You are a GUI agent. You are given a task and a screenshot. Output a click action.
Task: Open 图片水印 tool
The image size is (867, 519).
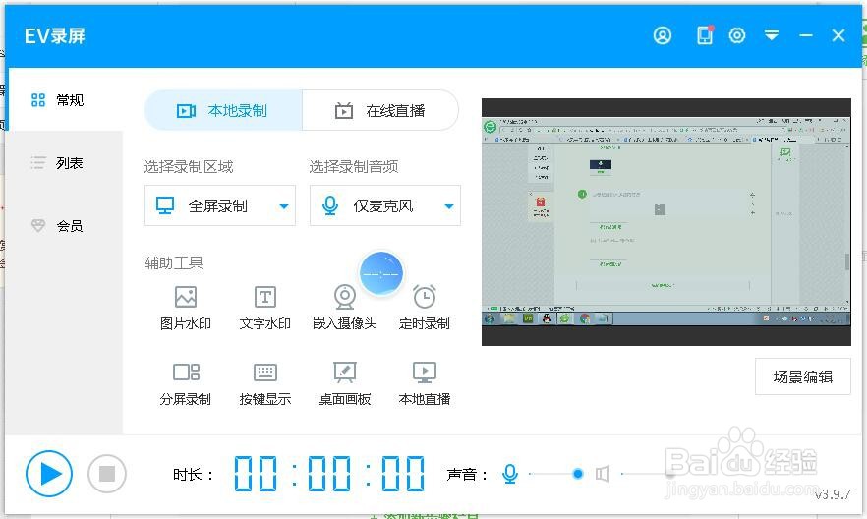click(185, 309)
